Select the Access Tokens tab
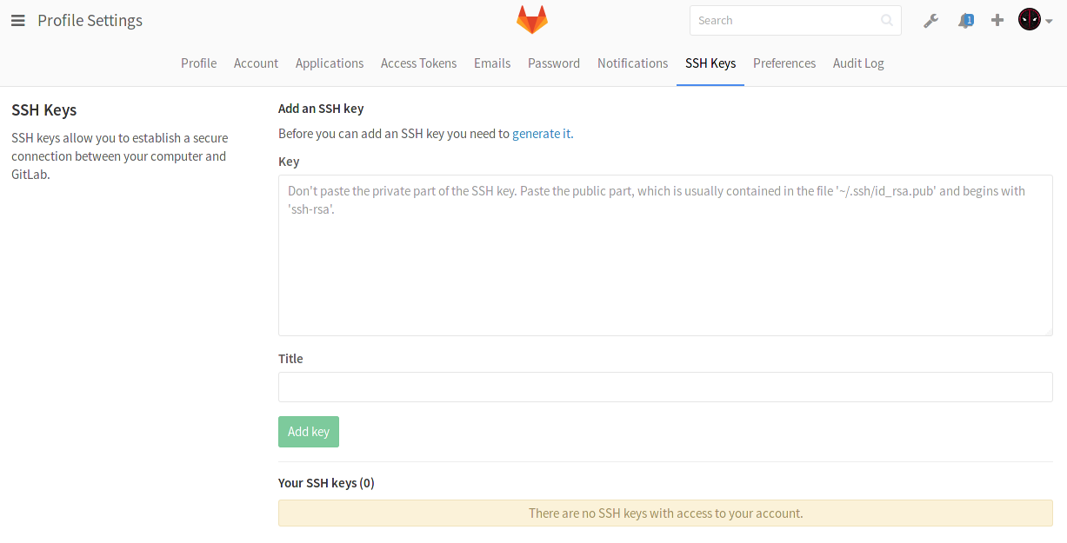The width and height of the screenshot is (1067, 543). 418,63
